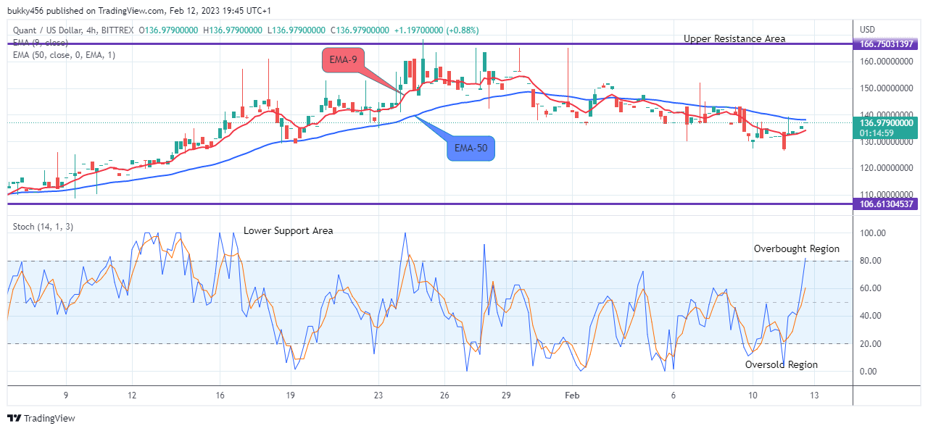Click the 20.00 stochastic axis value
Screen dimensions: 928x431
(x=872, y=344)
